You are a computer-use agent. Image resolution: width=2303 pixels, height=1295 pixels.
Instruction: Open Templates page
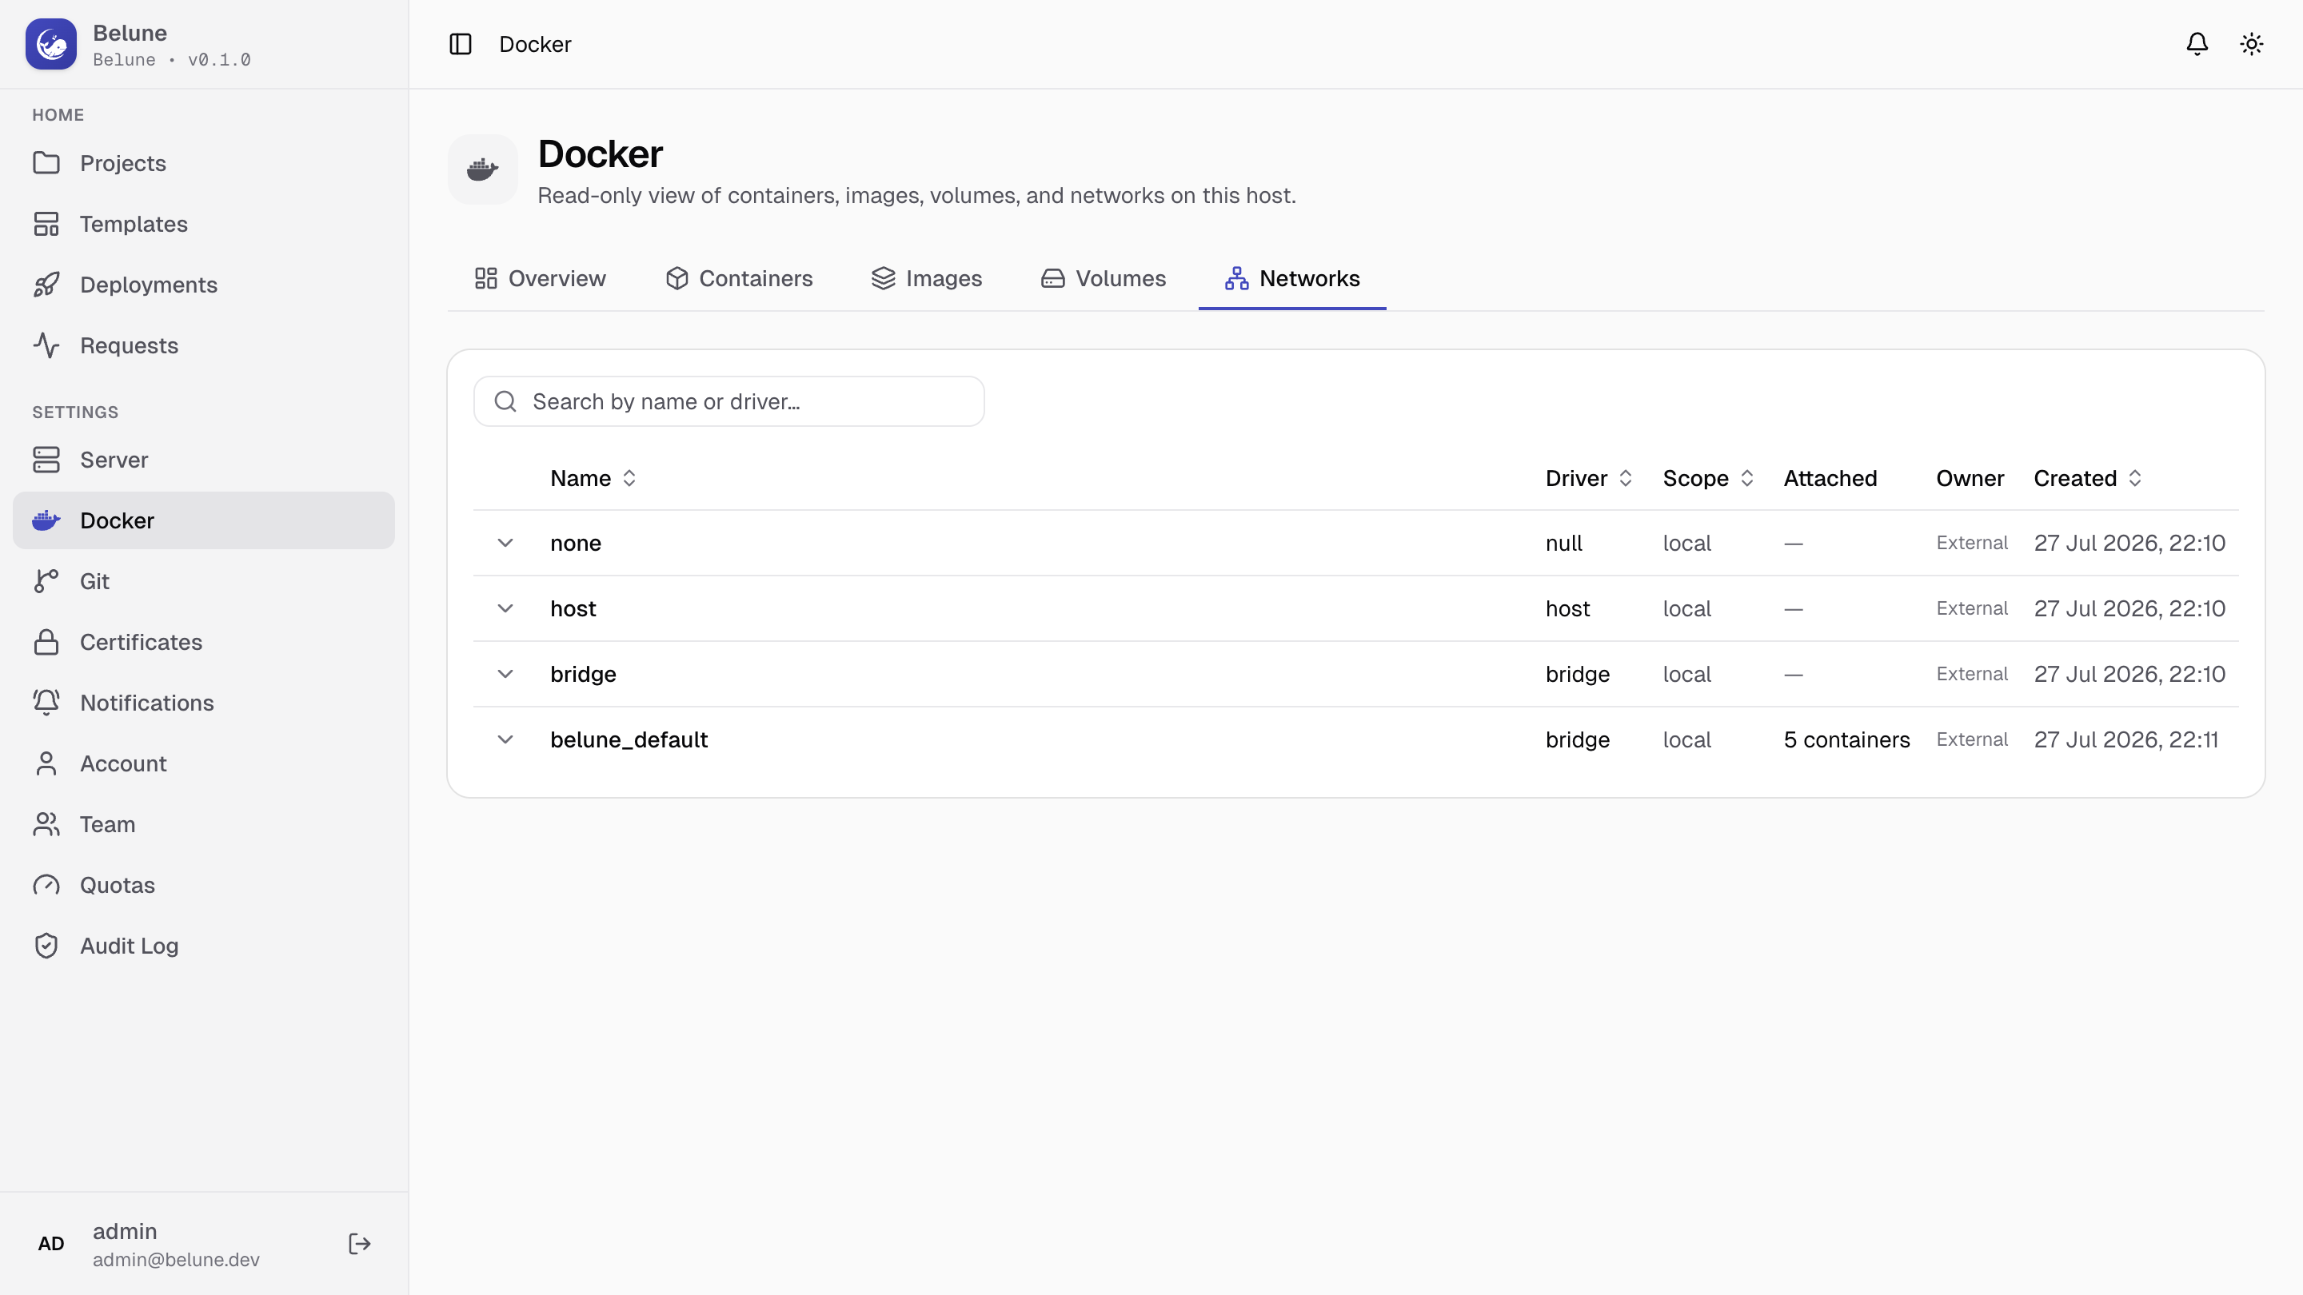click(x=204, y=224)
